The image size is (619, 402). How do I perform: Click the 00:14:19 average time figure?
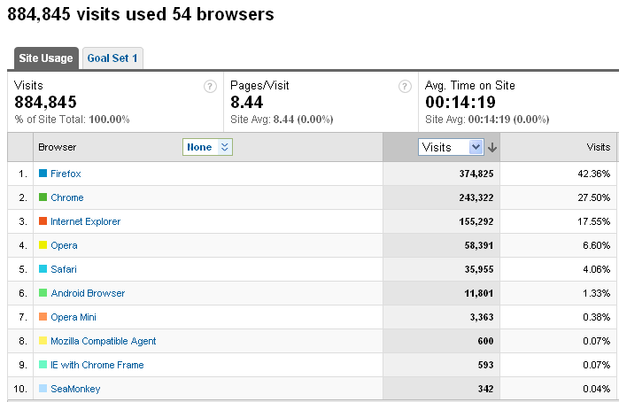click(460, 103)
